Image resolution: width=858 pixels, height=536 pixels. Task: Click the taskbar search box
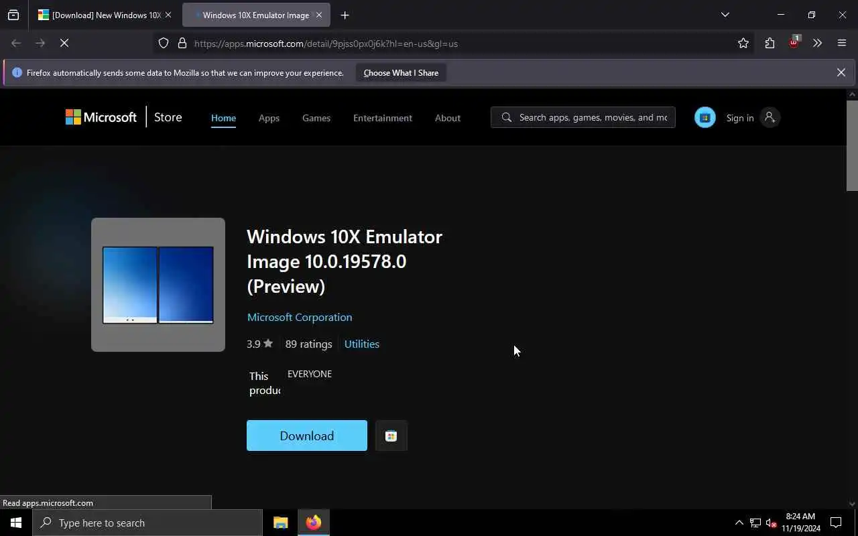[x=147, y=523]
